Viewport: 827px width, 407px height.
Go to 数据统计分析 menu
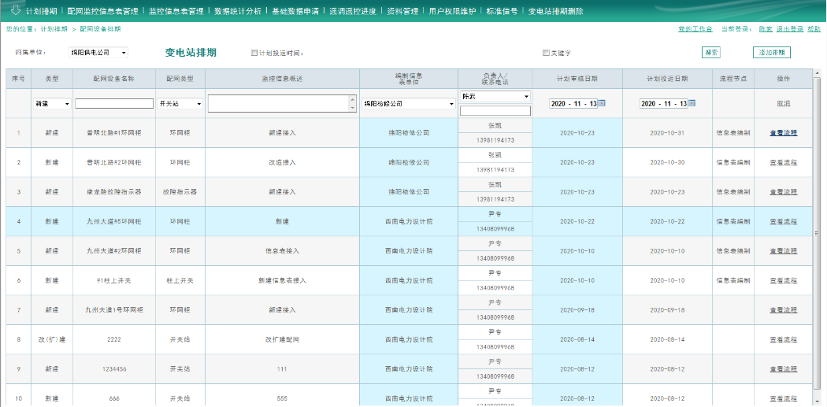coord(238,12)
